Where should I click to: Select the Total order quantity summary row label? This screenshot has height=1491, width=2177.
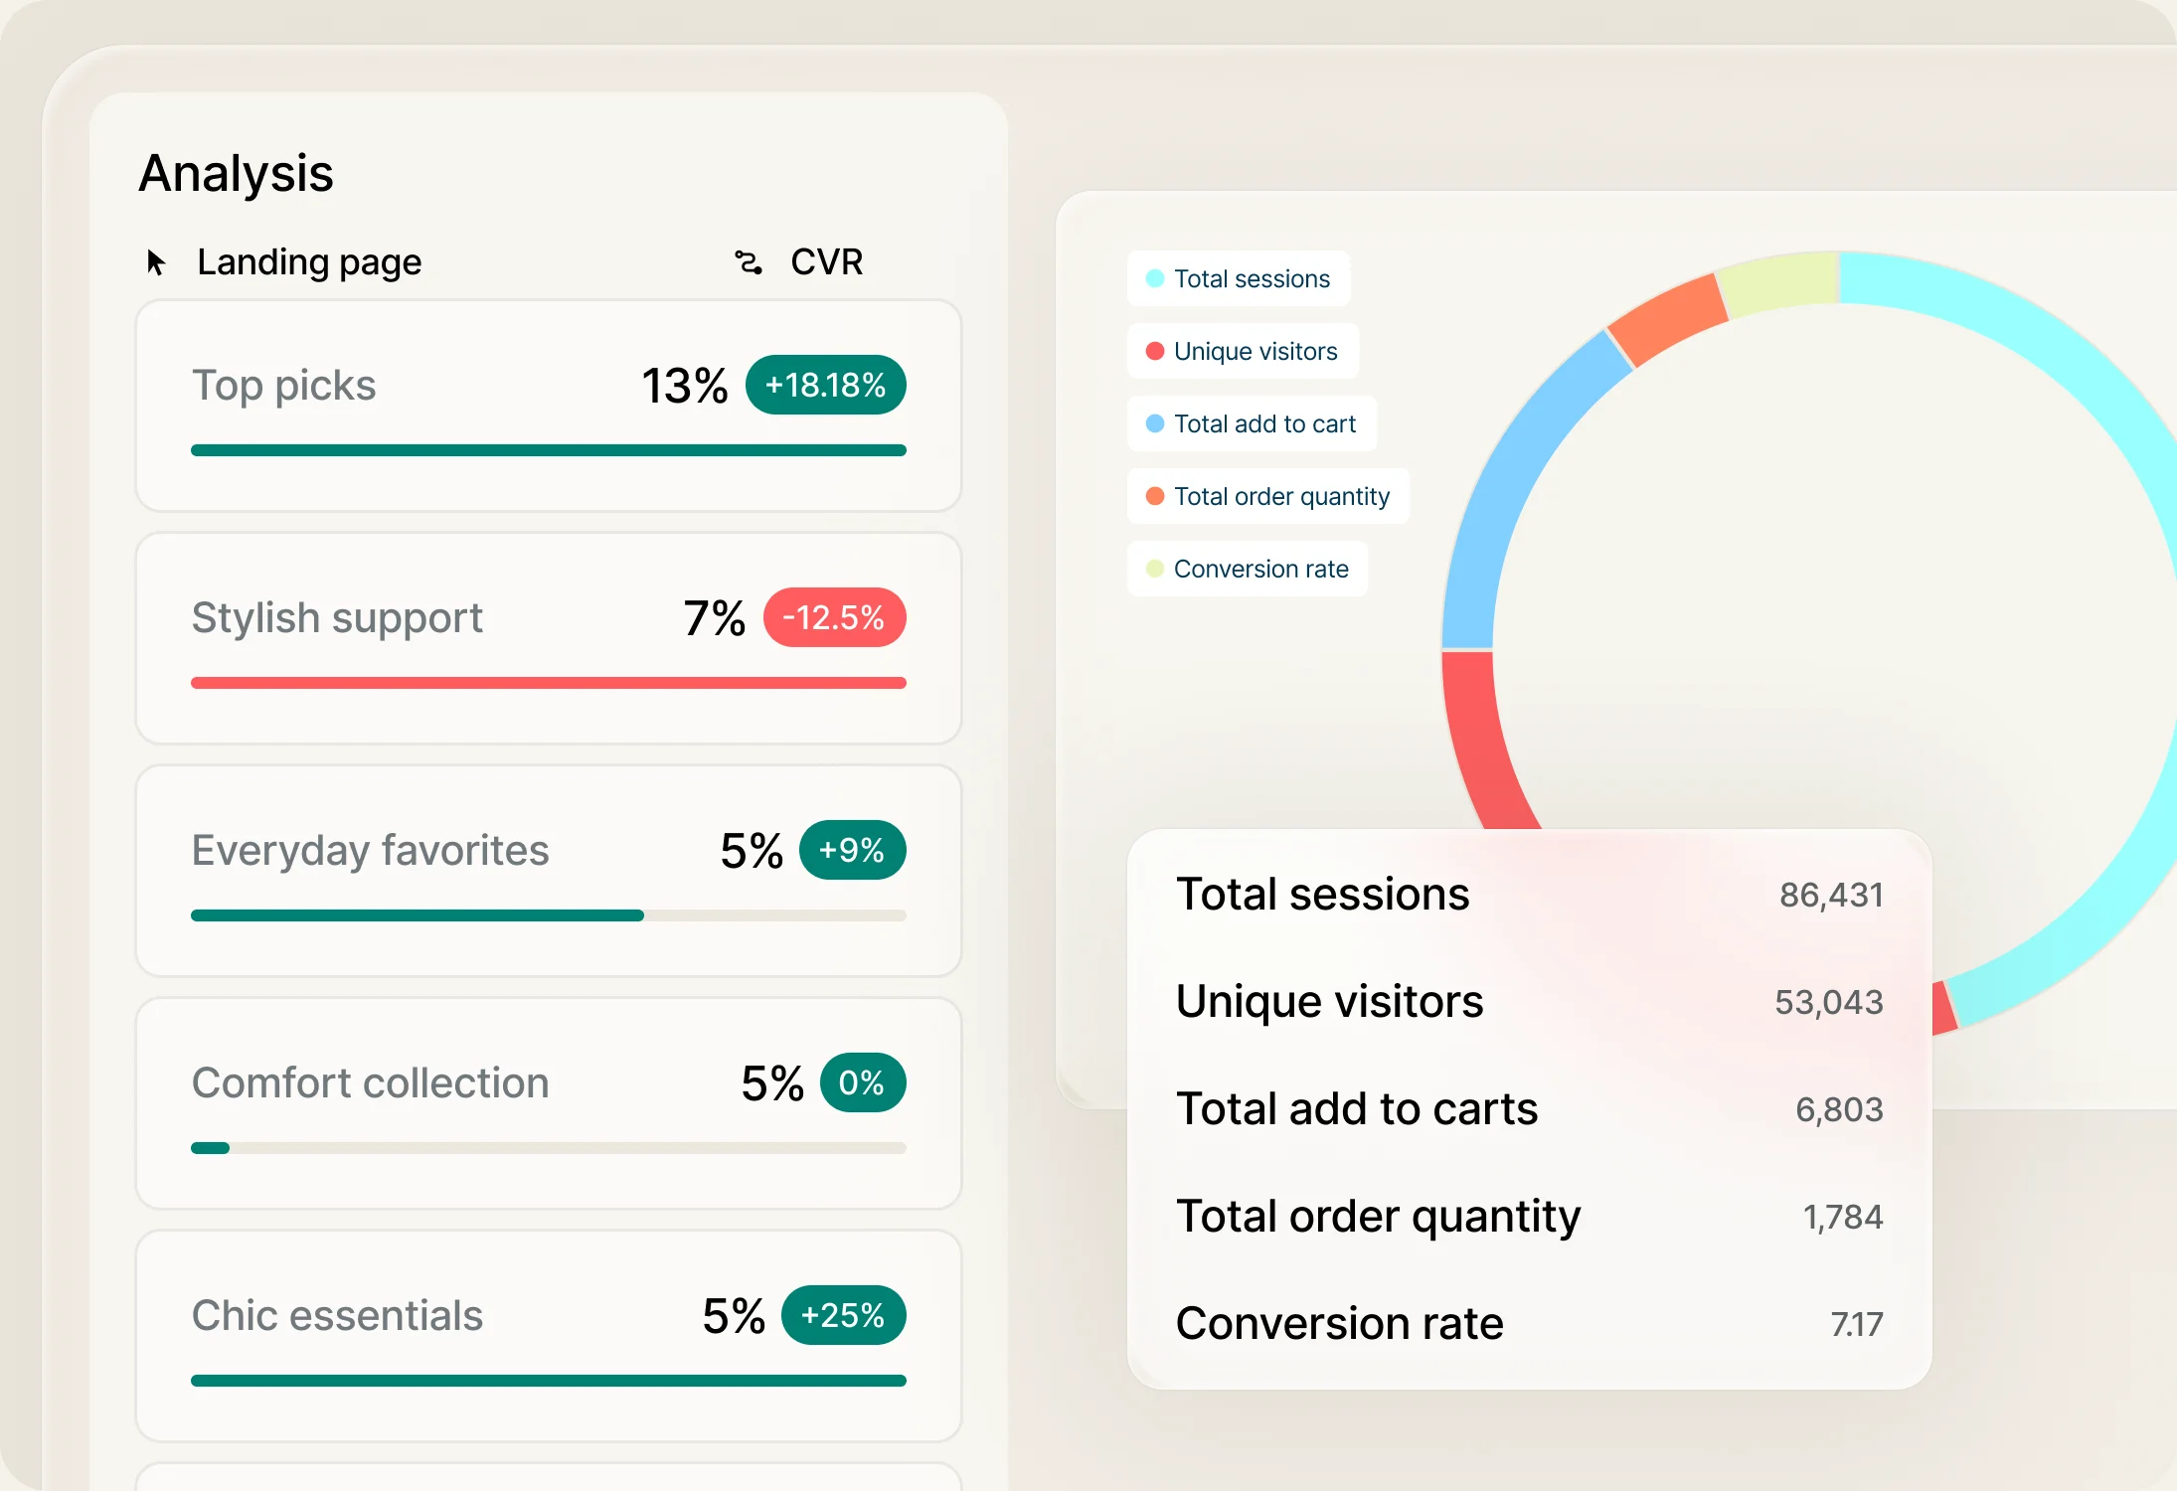(1379, 1216)
